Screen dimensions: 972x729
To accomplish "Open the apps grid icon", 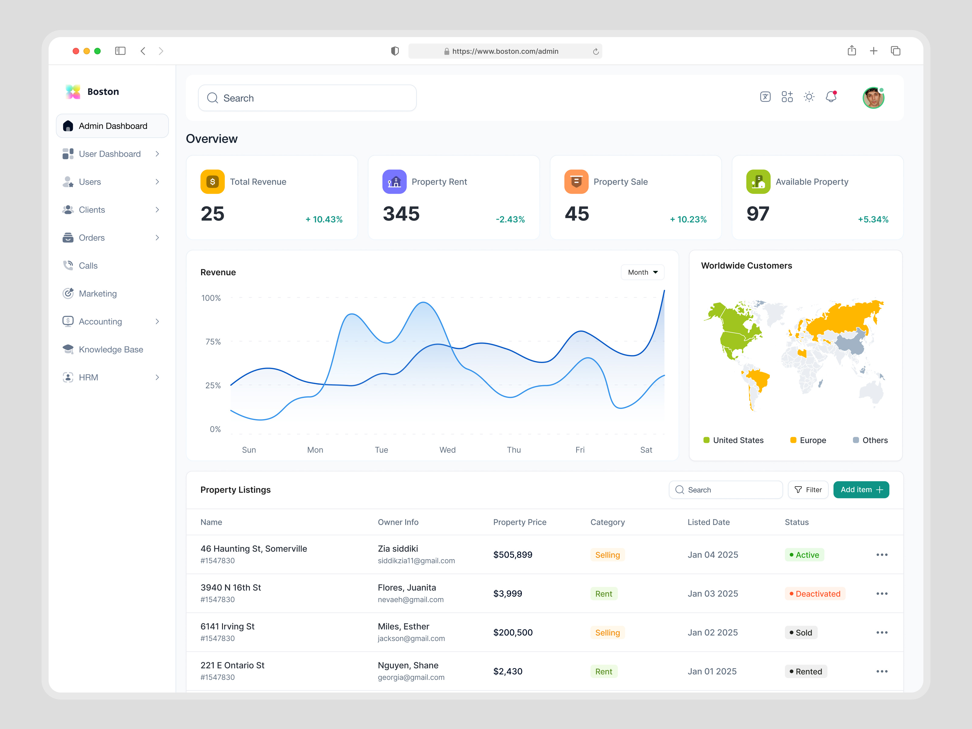I will (x=787, y=97).
